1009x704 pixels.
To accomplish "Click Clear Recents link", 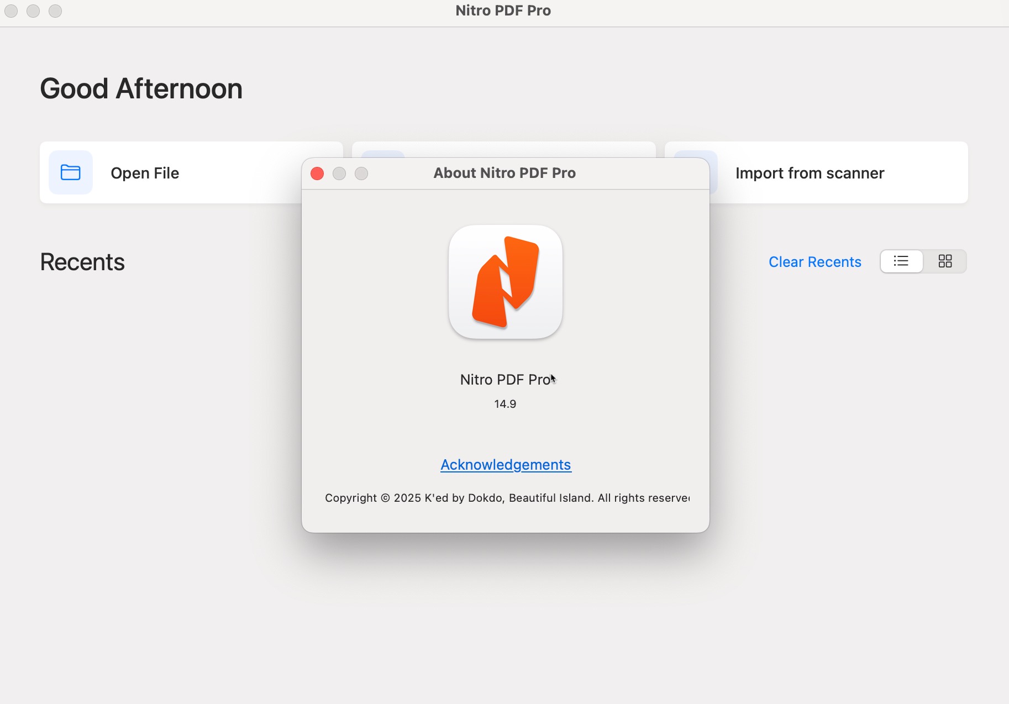I will (815, 261).
